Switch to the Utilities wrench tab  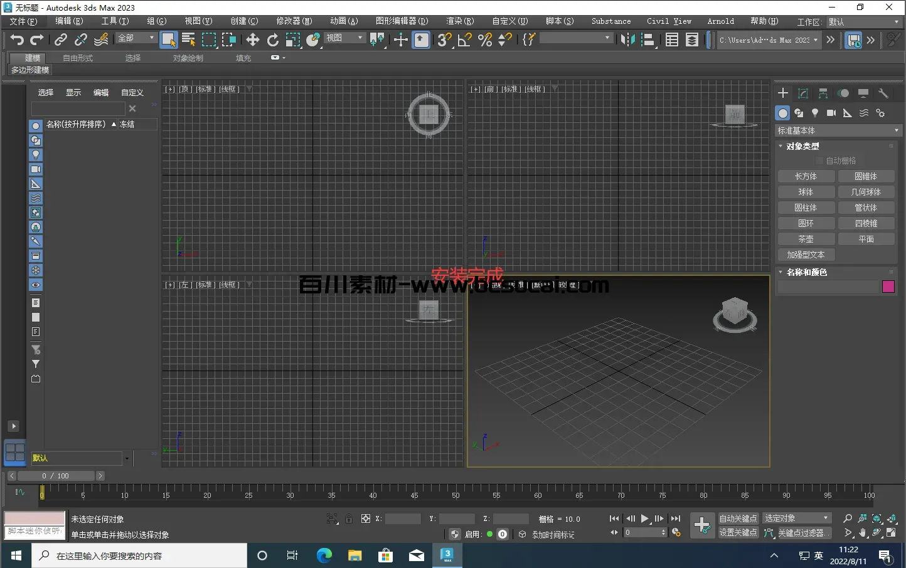coord(883,93)
